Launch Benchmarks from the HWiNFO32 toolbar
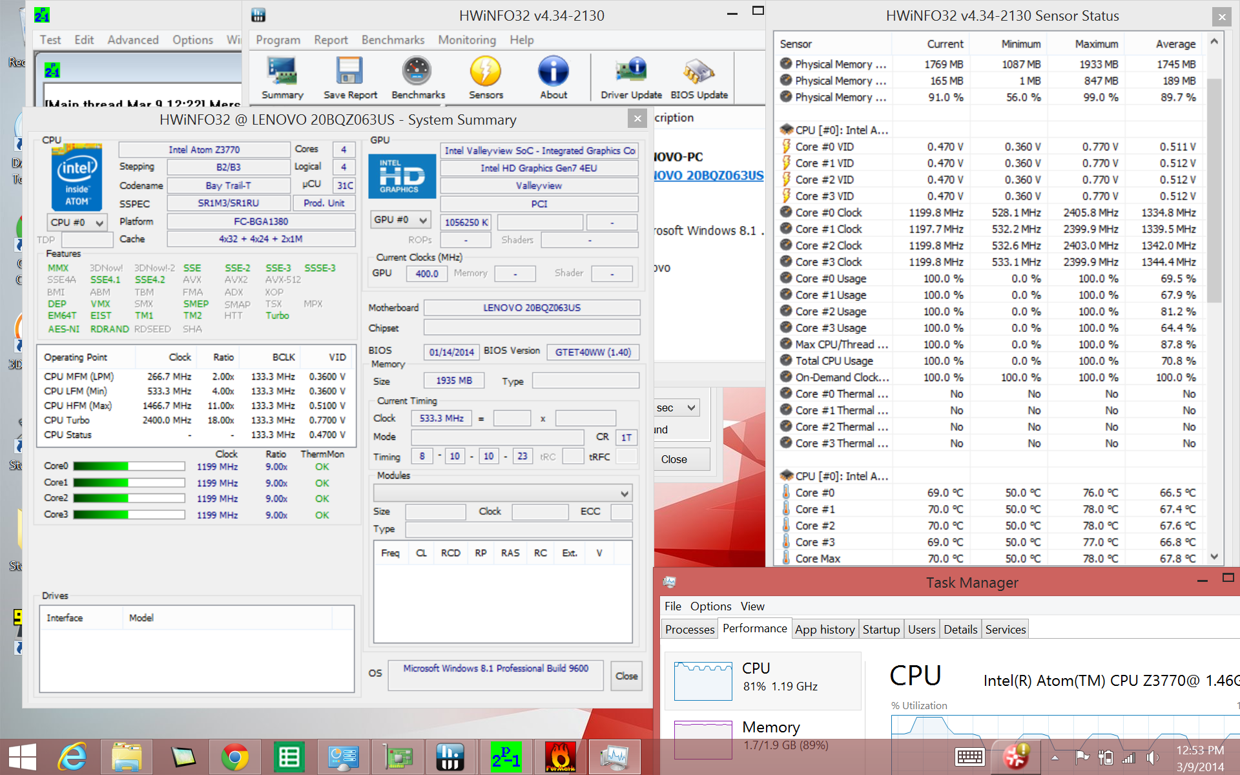The image size is (1240, 775). [418, 77]
